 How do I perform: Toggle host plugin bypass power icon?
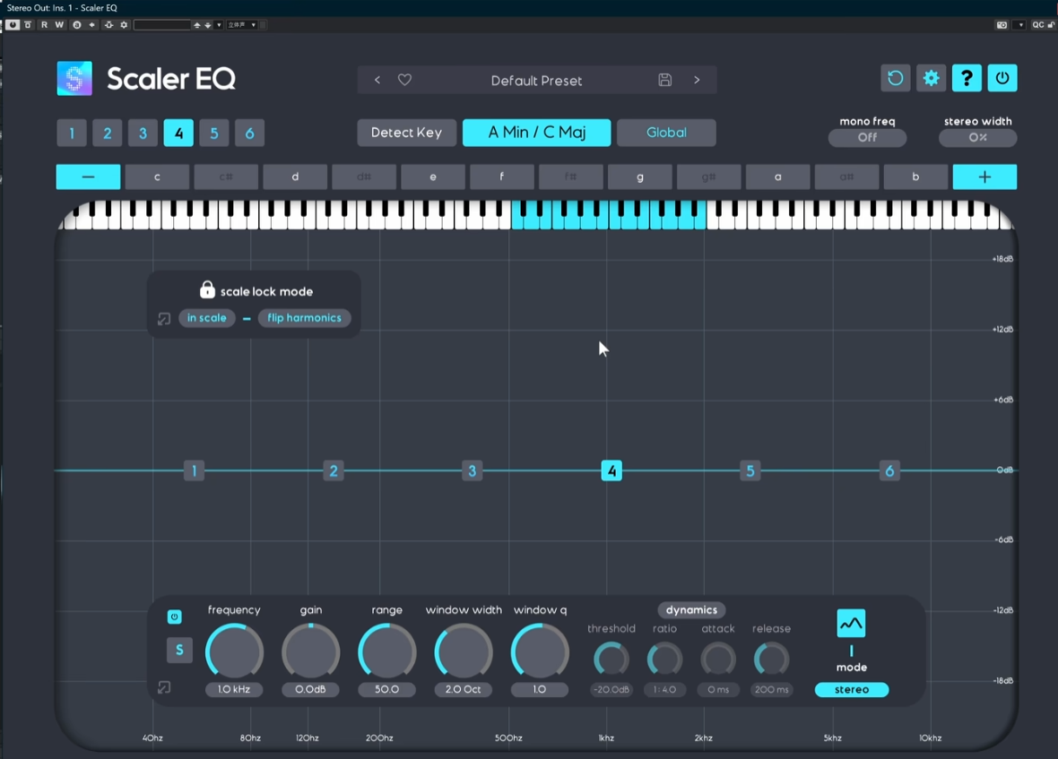(x=13, y=25)
